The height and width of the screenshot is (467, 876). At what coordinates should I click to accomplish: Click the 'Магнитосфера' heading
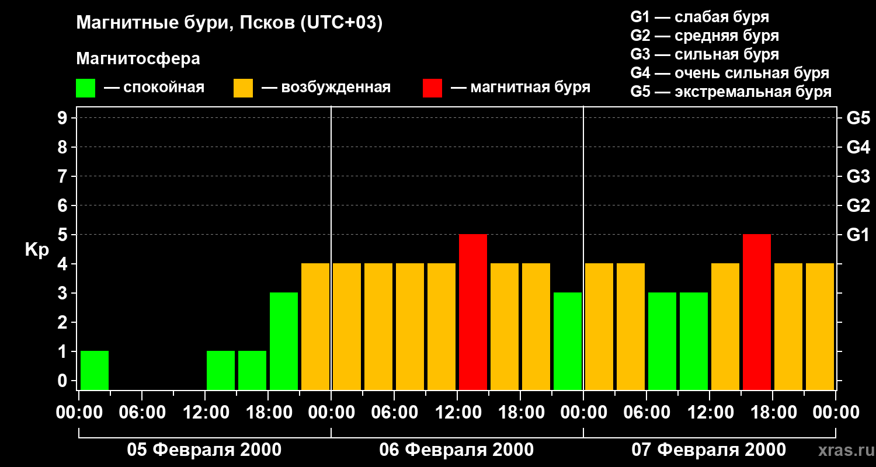tap(138, 59)
